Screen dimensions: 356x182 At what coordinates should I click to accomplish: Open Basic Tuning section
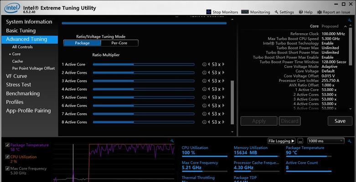coord(21,30)
